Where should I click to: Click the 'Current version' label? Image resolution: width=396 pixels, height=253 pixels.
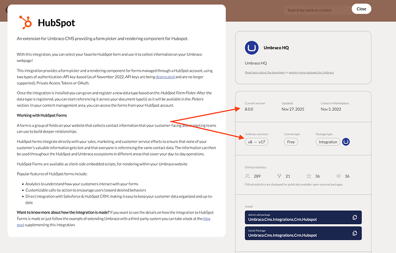point(255,103)
